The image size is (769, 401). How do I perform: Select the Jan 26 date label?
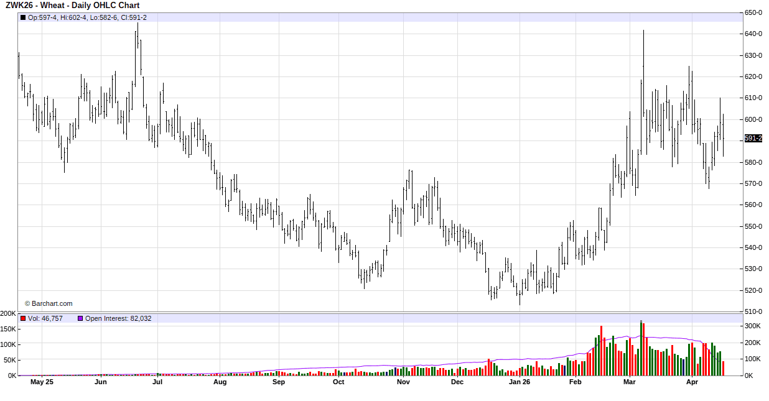click(x=520, y=382)
